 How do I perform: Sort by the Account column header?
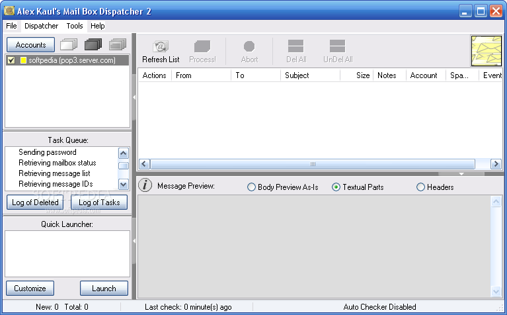click(426, 75)
